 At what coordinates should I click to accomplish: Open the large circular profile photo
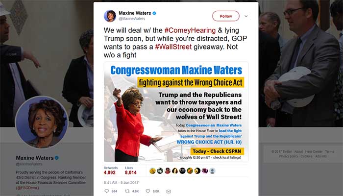click(42, 122)
